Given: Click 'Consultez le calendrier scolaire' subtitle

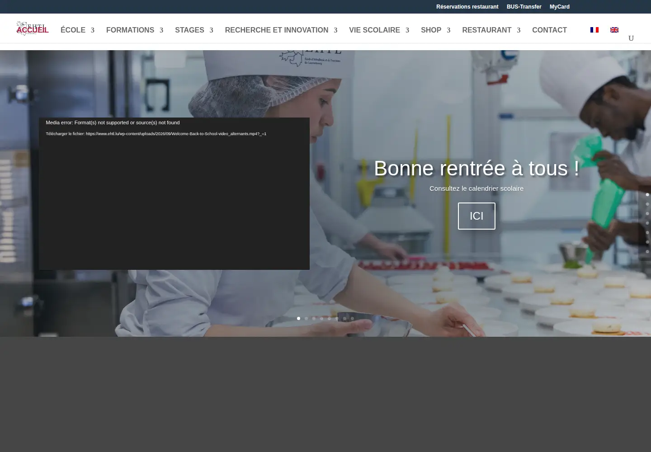Looking at the screenshot, I should pyautogui.click(x=476, y=188).
